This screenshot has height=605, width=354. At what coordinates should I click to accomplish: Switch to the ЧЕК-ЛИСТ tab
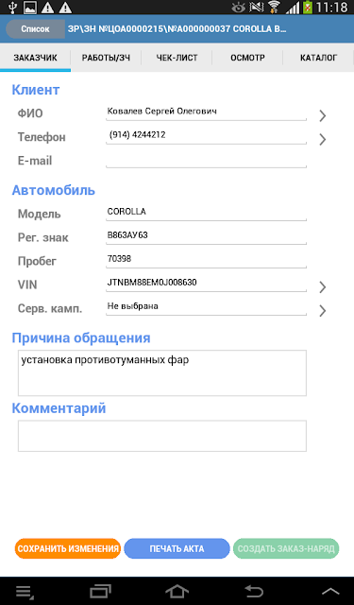(177, 58)
